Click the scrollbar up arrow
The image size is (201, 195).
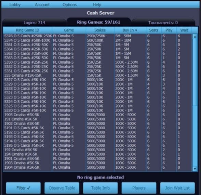pos(195,37)
